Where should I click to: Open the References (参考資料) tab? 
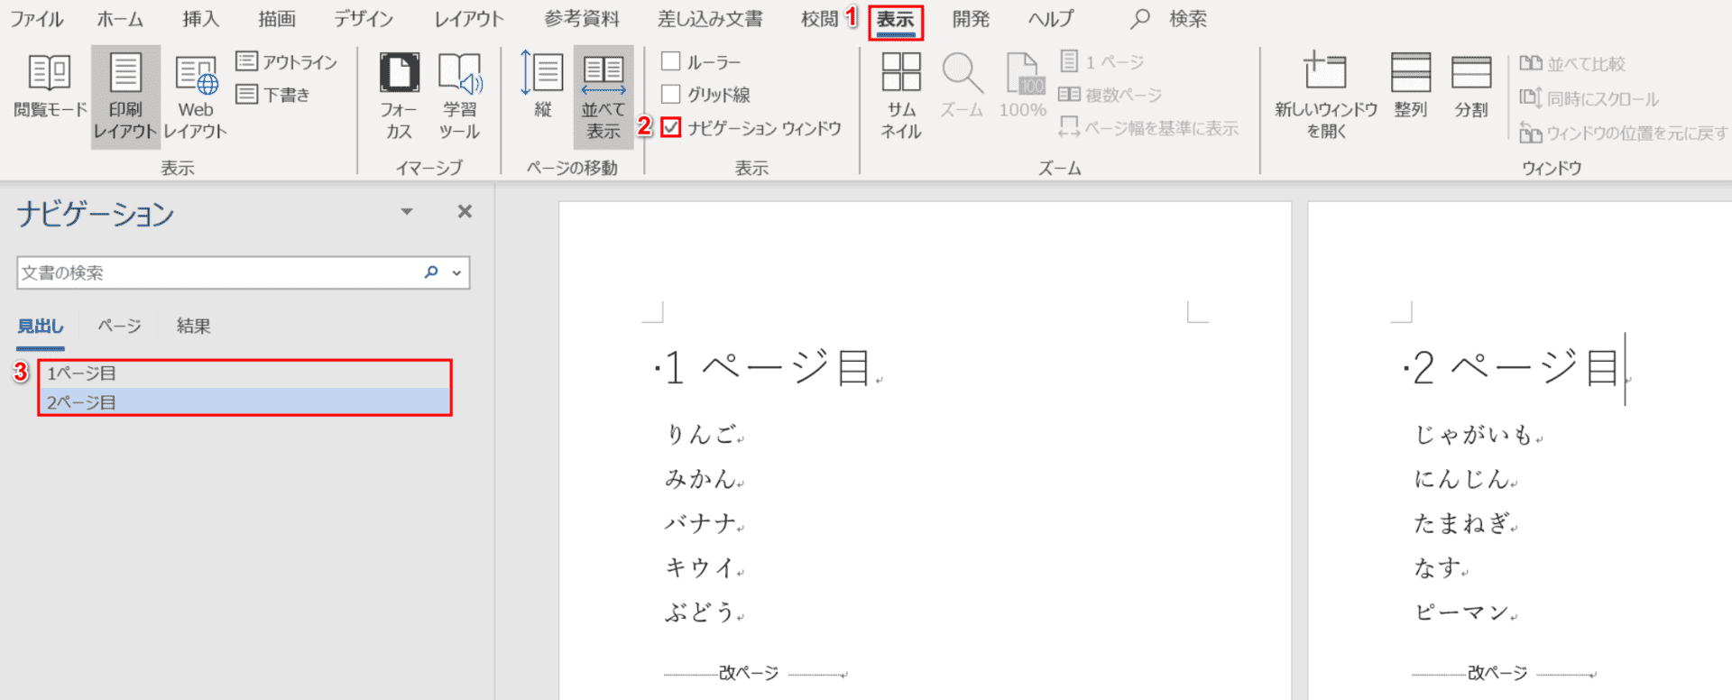[x=582, y=19]
